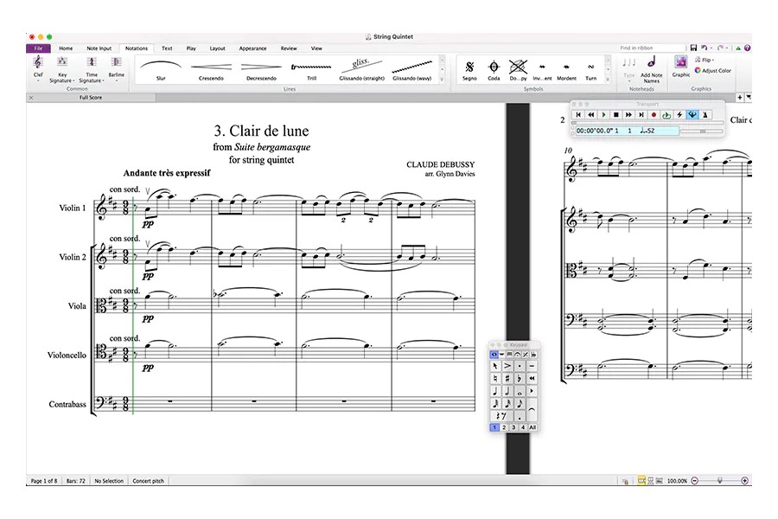Screen dimensions: 778x519
Task: Select voice 4 on the Keypad
Action: (523, 427)
